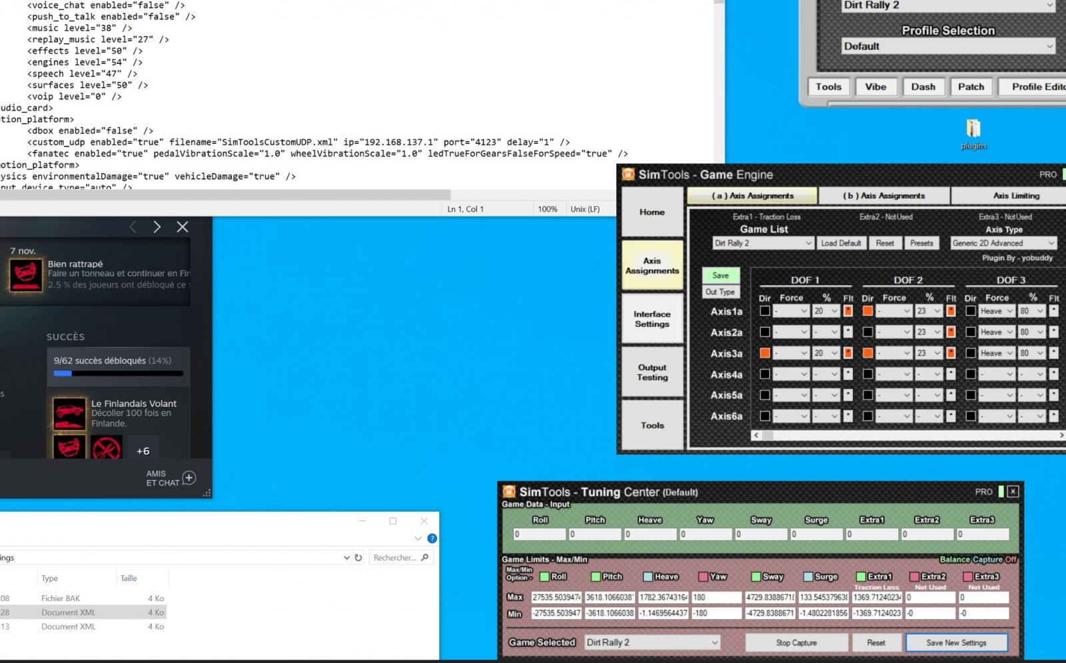Image resolution: width=1066 pixels, height=663 pixels.
Task: Toggle Axis3a DOF 1 direction checkbox
Action: point(765,353)
